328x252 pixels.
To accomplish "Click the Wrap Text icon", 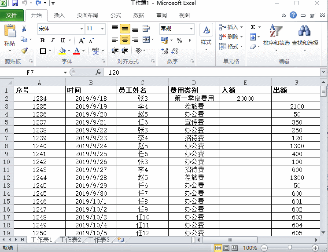I will [146, 29].
